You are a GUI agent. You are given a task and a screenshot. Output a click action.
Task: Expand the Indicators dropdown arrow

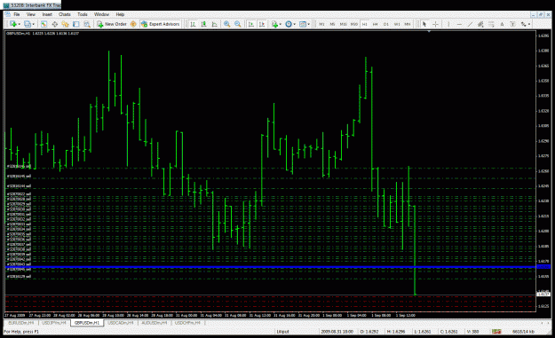(280, 24)
